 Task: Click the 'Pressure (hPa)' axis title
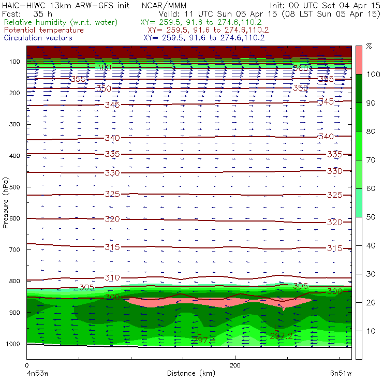click(5, 203)
